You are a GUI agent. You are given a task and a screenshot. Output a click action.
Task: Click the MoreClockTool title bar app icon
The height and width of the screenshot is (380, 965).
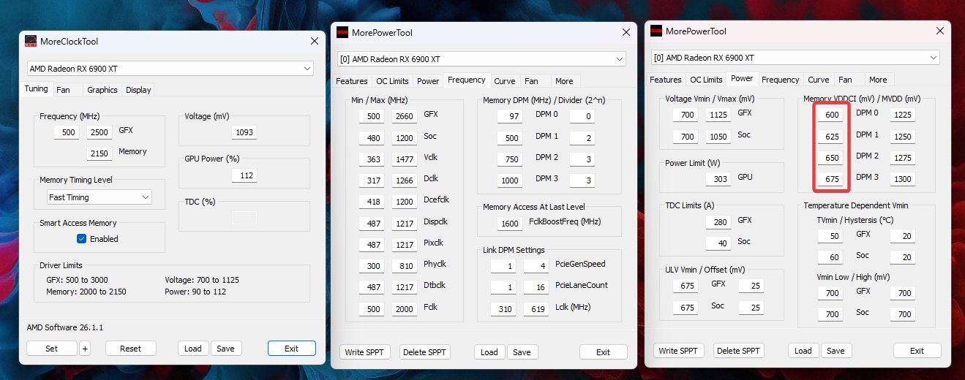point(31,42)
